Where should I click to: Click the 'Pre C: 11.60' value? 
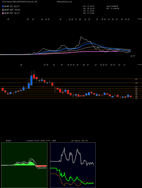89,13
